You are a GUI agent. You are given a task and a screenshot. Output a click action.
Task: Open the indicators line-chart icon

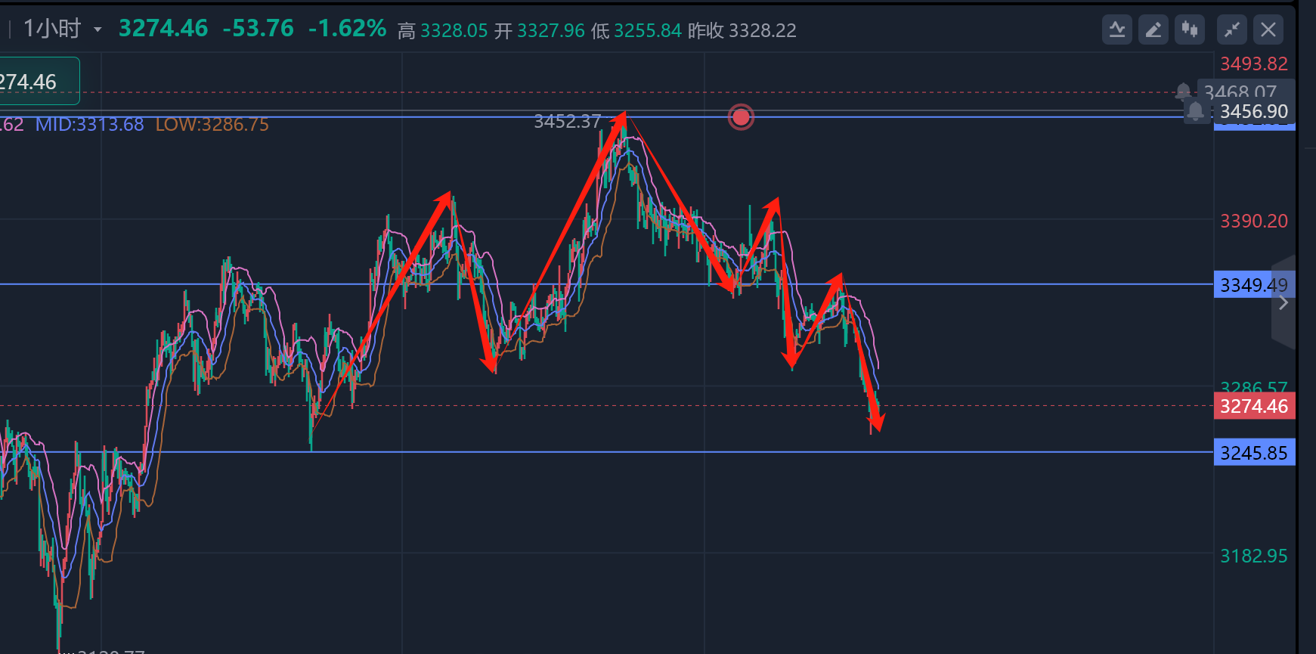tap(1116, 30)
